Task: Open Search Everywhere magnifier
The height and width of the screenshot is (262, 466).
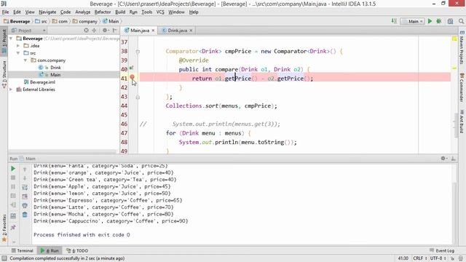Action: coord(461,21)
